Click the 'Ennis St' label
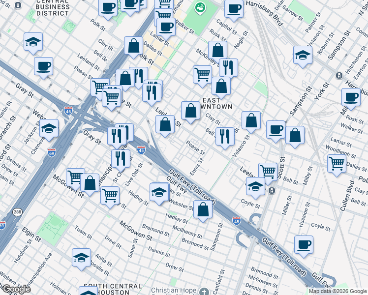 [x=197, y=167]
